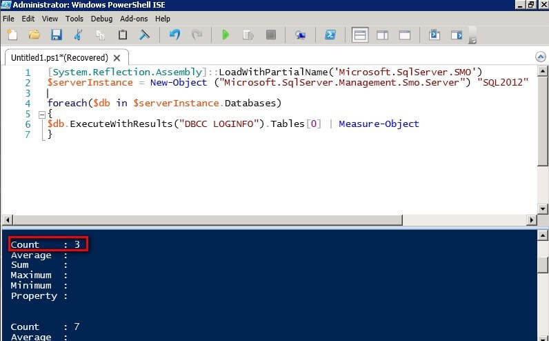The width and height of the screenshot is (549, 341).
Task: Copy selection with the Copy icon
Action: click(101, 35)
